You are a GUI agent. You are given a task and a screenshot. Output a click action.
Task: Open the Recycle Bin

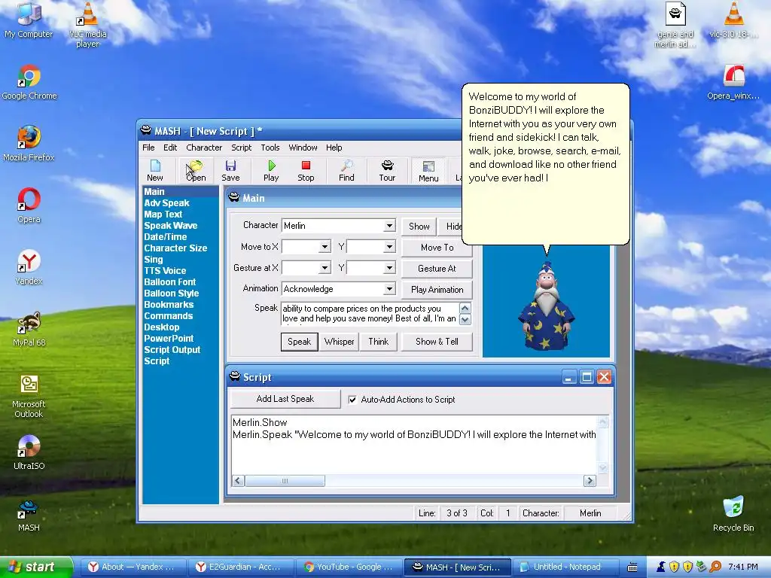pos(733,514)
